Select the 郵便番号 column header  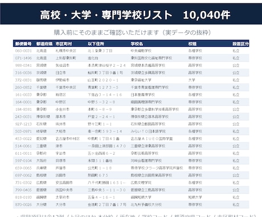(23, 44)
